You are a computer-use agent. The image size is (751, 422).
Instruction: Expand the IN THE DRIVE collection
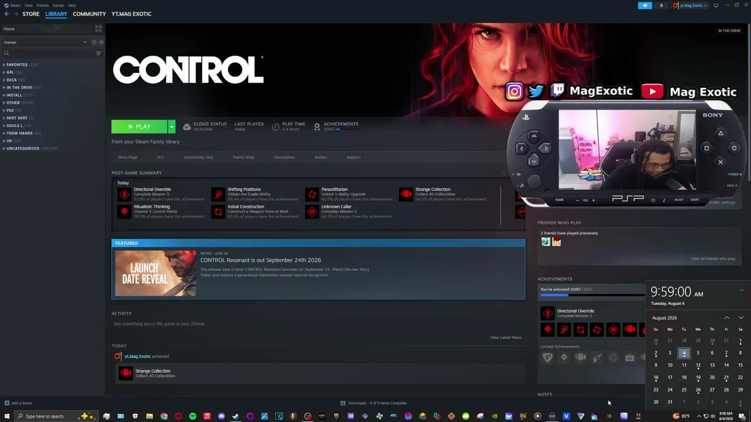click(x=4, y=87)
